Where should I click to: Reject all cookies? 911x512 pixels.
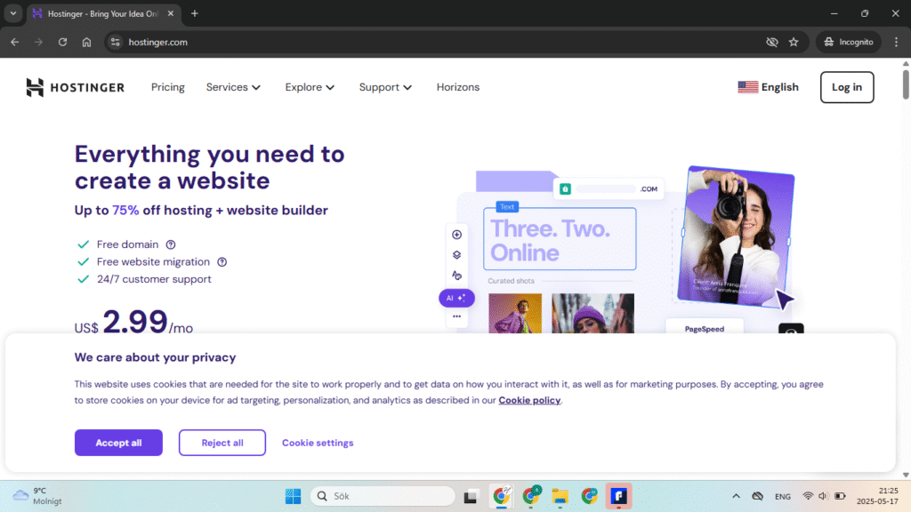tap(222, 443)
